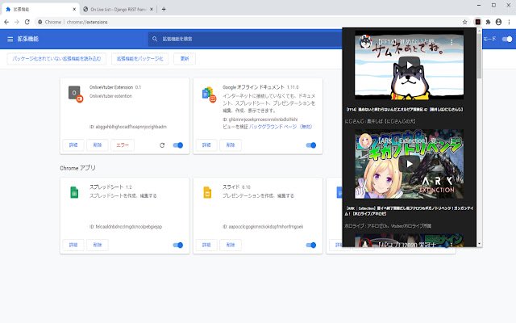Click the search magnifier in extensions header
The image size is (516, 323).
coord(155,39)
